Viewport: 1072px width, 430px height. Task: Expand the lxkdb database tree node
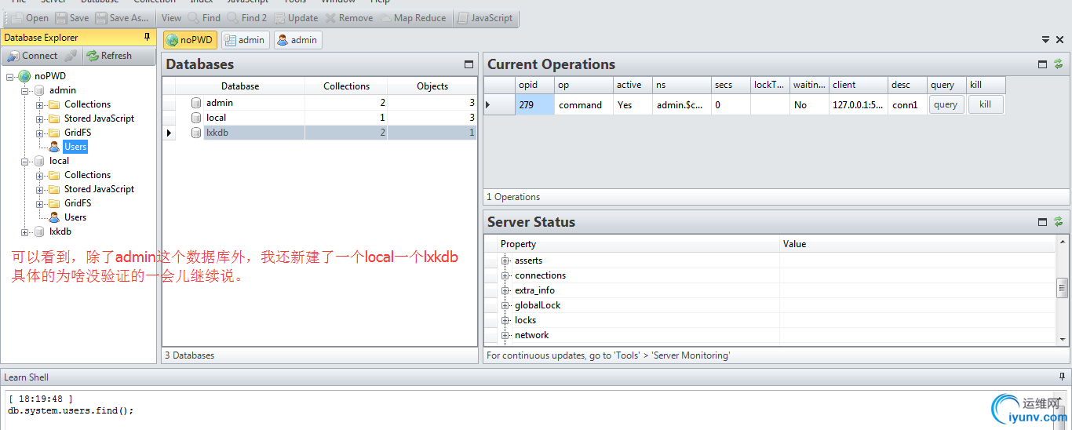(26, 231)
